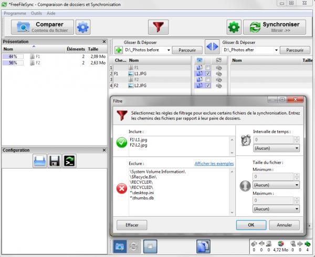The image size is (315, 257).
Task: Click inside the Inclure text field
Action: (179, 146)
